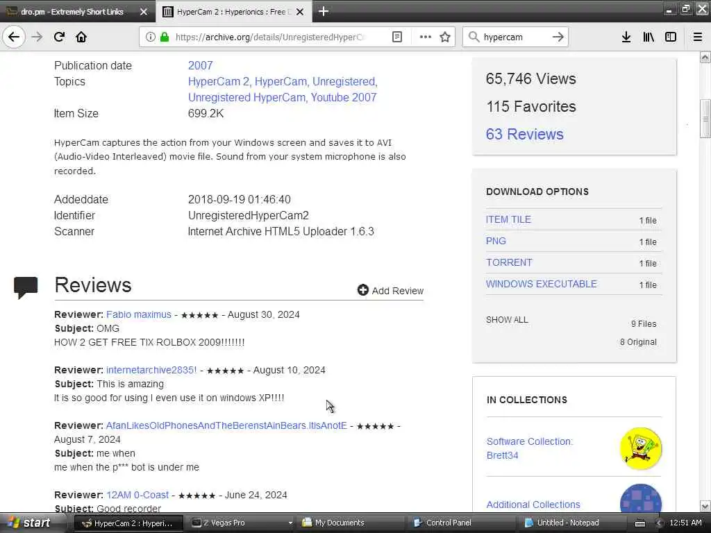Click the hypercam search box
The height and width of the screenshot is (533, 711).
(515, 37)
